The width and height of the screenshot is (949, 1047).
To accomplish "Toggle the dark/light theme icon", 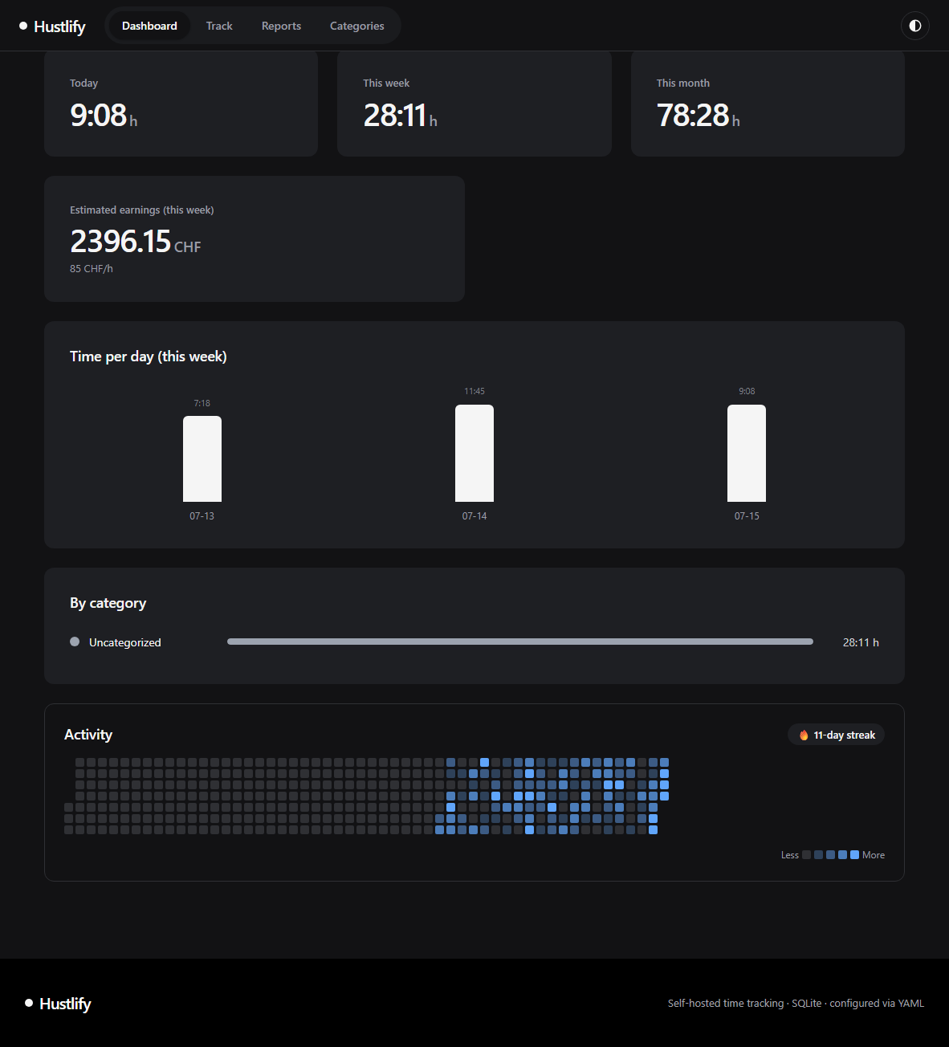I will [x=914, y=26].
